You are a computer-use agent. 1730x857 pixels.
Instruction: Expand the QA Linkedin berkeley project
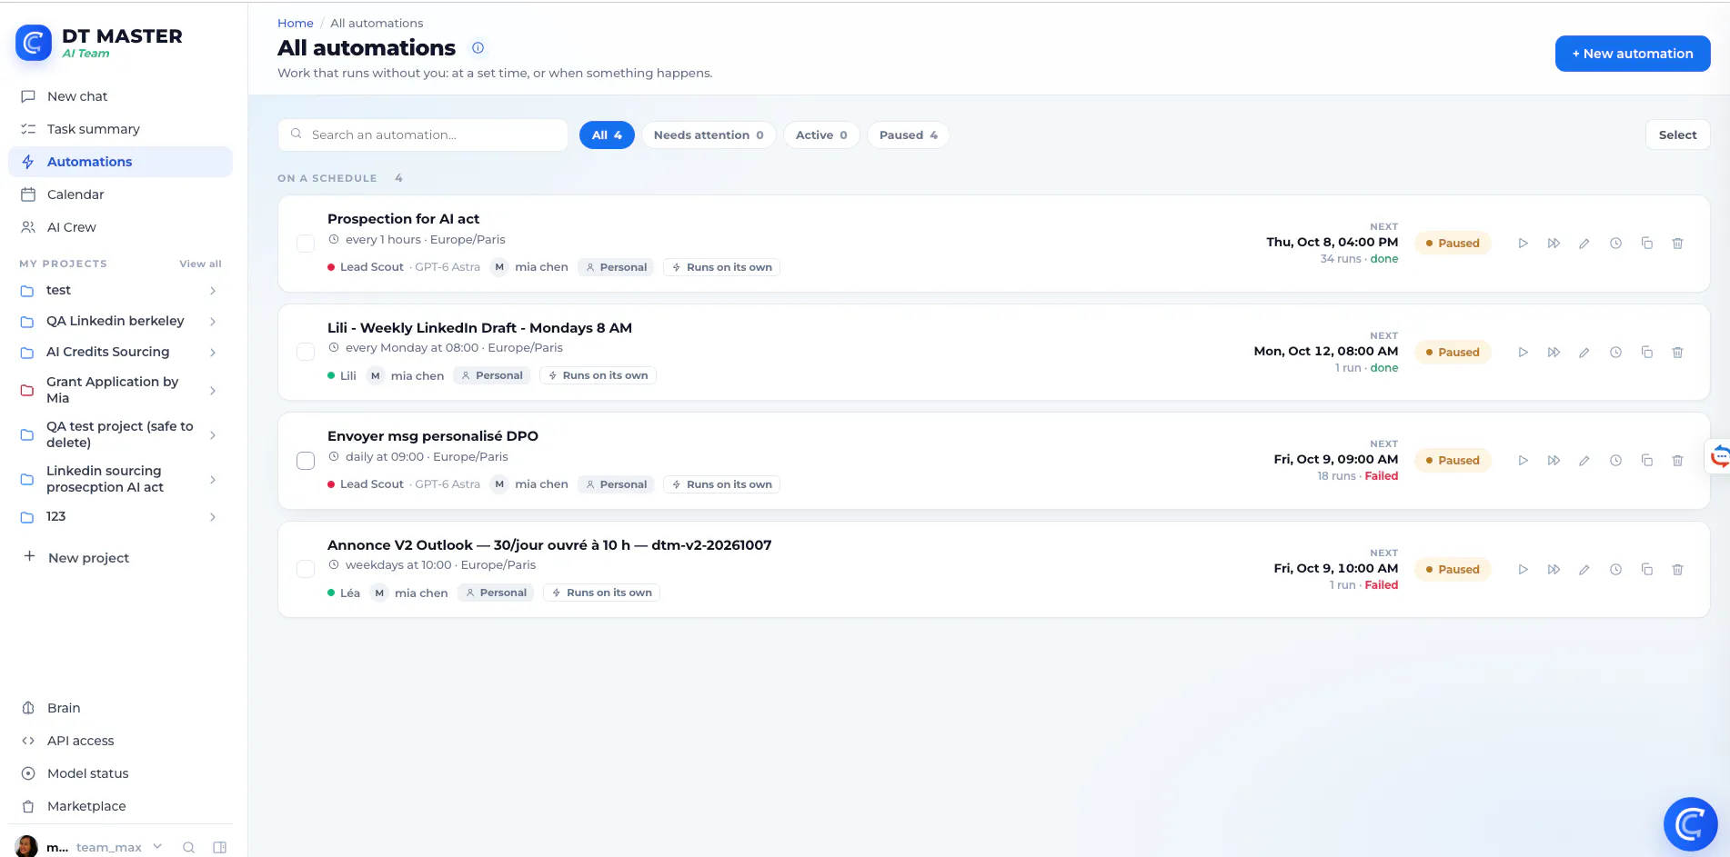[x=212, y=322]
